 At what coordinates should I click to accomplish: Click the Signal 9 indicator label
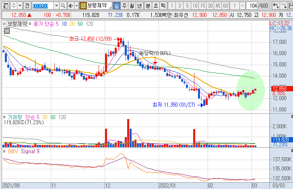point(30,151)
